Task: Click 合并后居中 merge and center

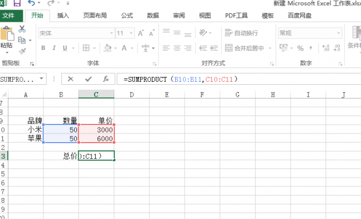Action: (244, 48)
